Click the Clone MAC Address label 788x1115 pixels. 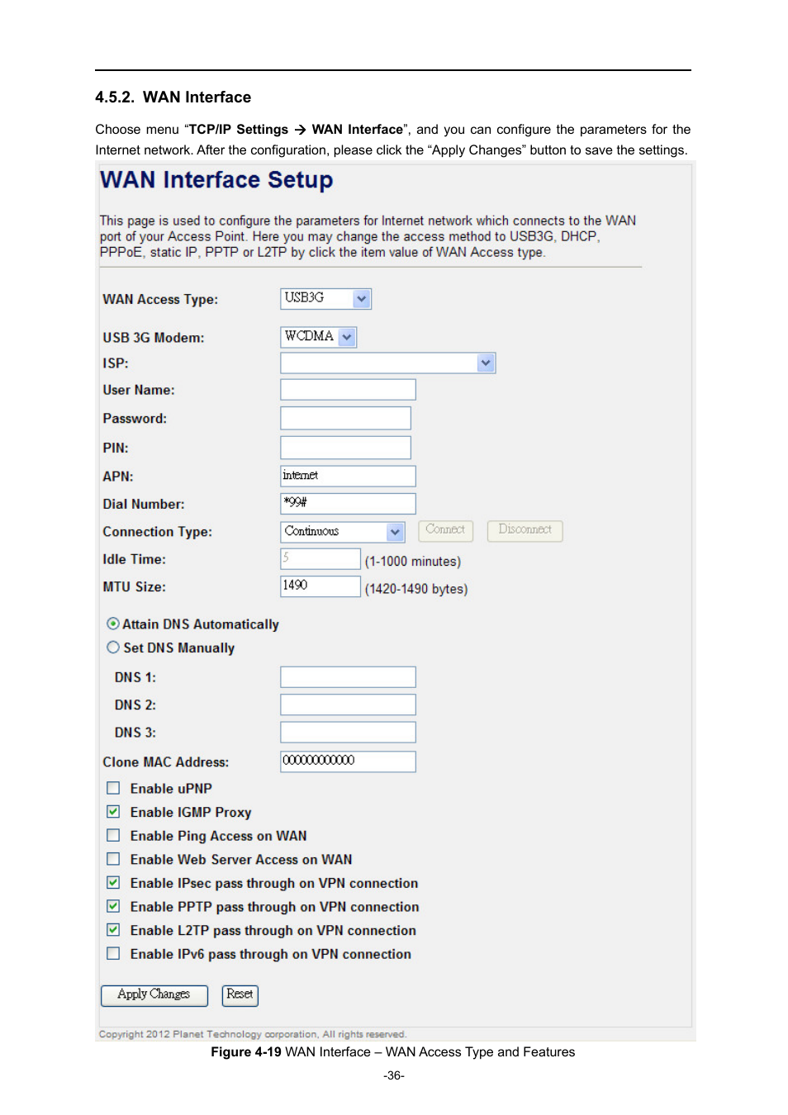(166, 762)
